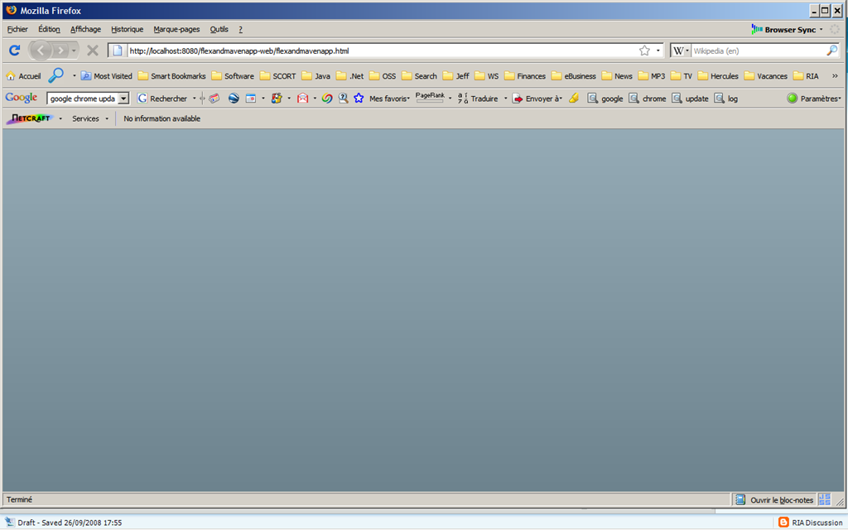Image resolution: width=848 pixels, height=530 pixels.
Task: Open the Wikipedia search engine selector
Action: 681,51
